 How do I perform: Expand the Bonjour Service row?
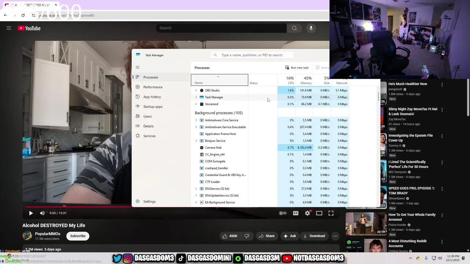pos(196,141)
